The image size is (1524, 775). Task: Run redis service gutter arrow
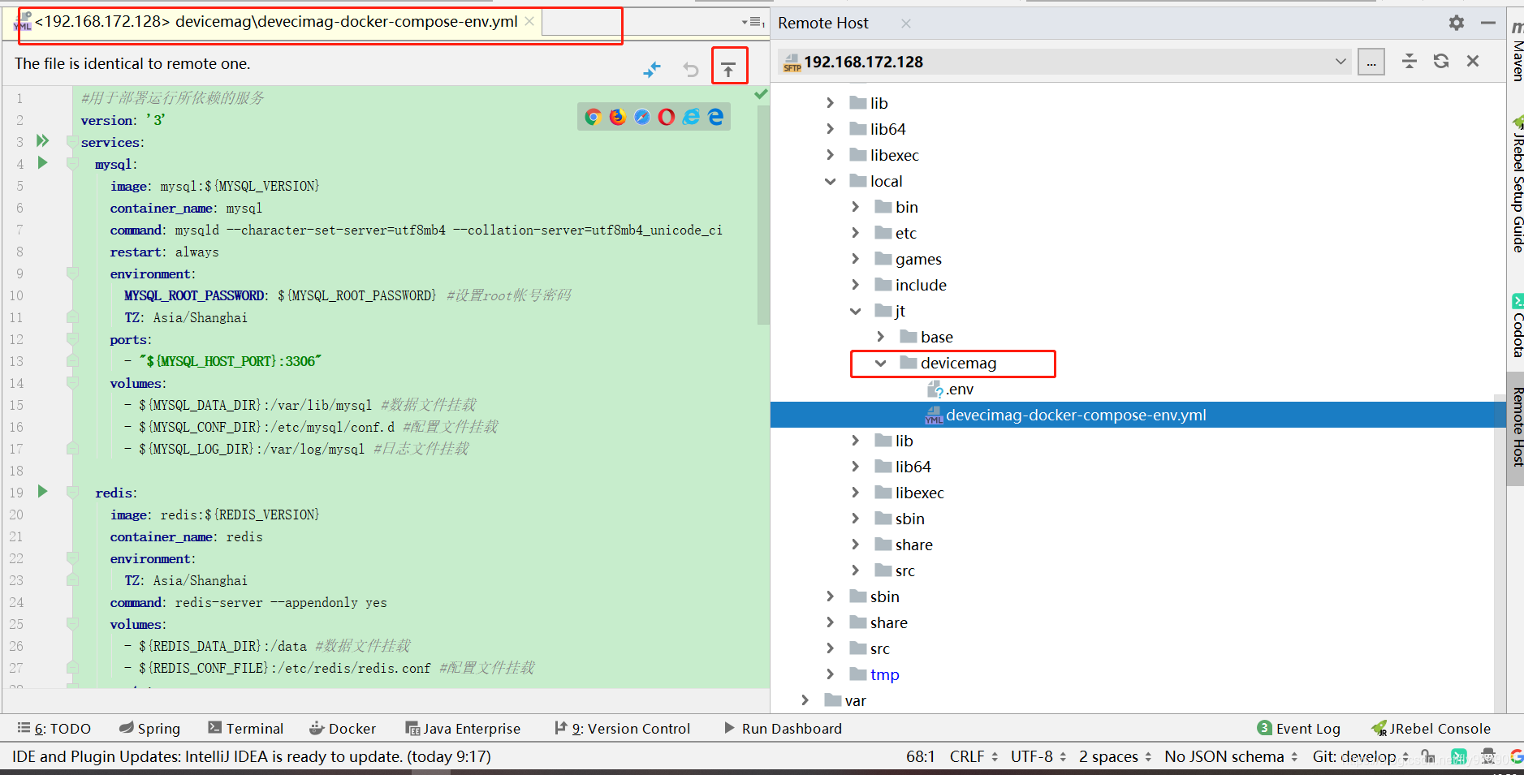[x=42, y=491]
